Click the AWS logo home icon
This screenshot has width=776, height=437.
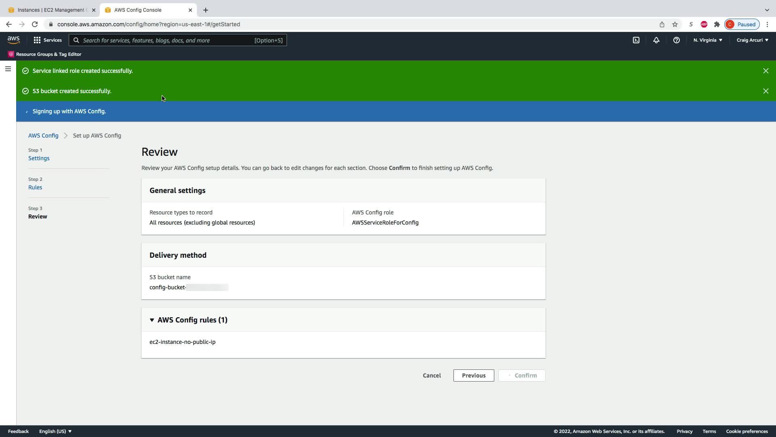point(13,40)
